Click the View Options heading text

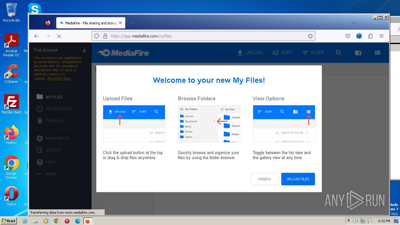coord(268,98)
